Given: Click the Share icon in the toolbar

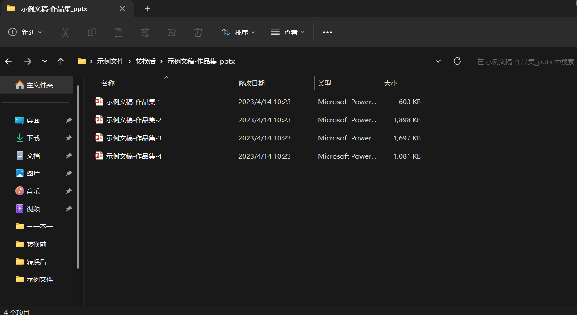Looking at the screenshot, I should pos(171,32).
